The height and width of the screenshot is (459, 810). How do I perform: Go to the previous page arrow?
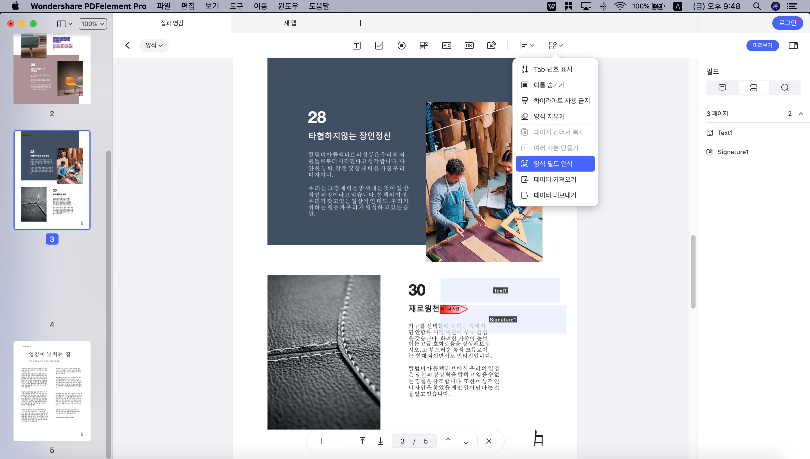(x=448, y=441)
